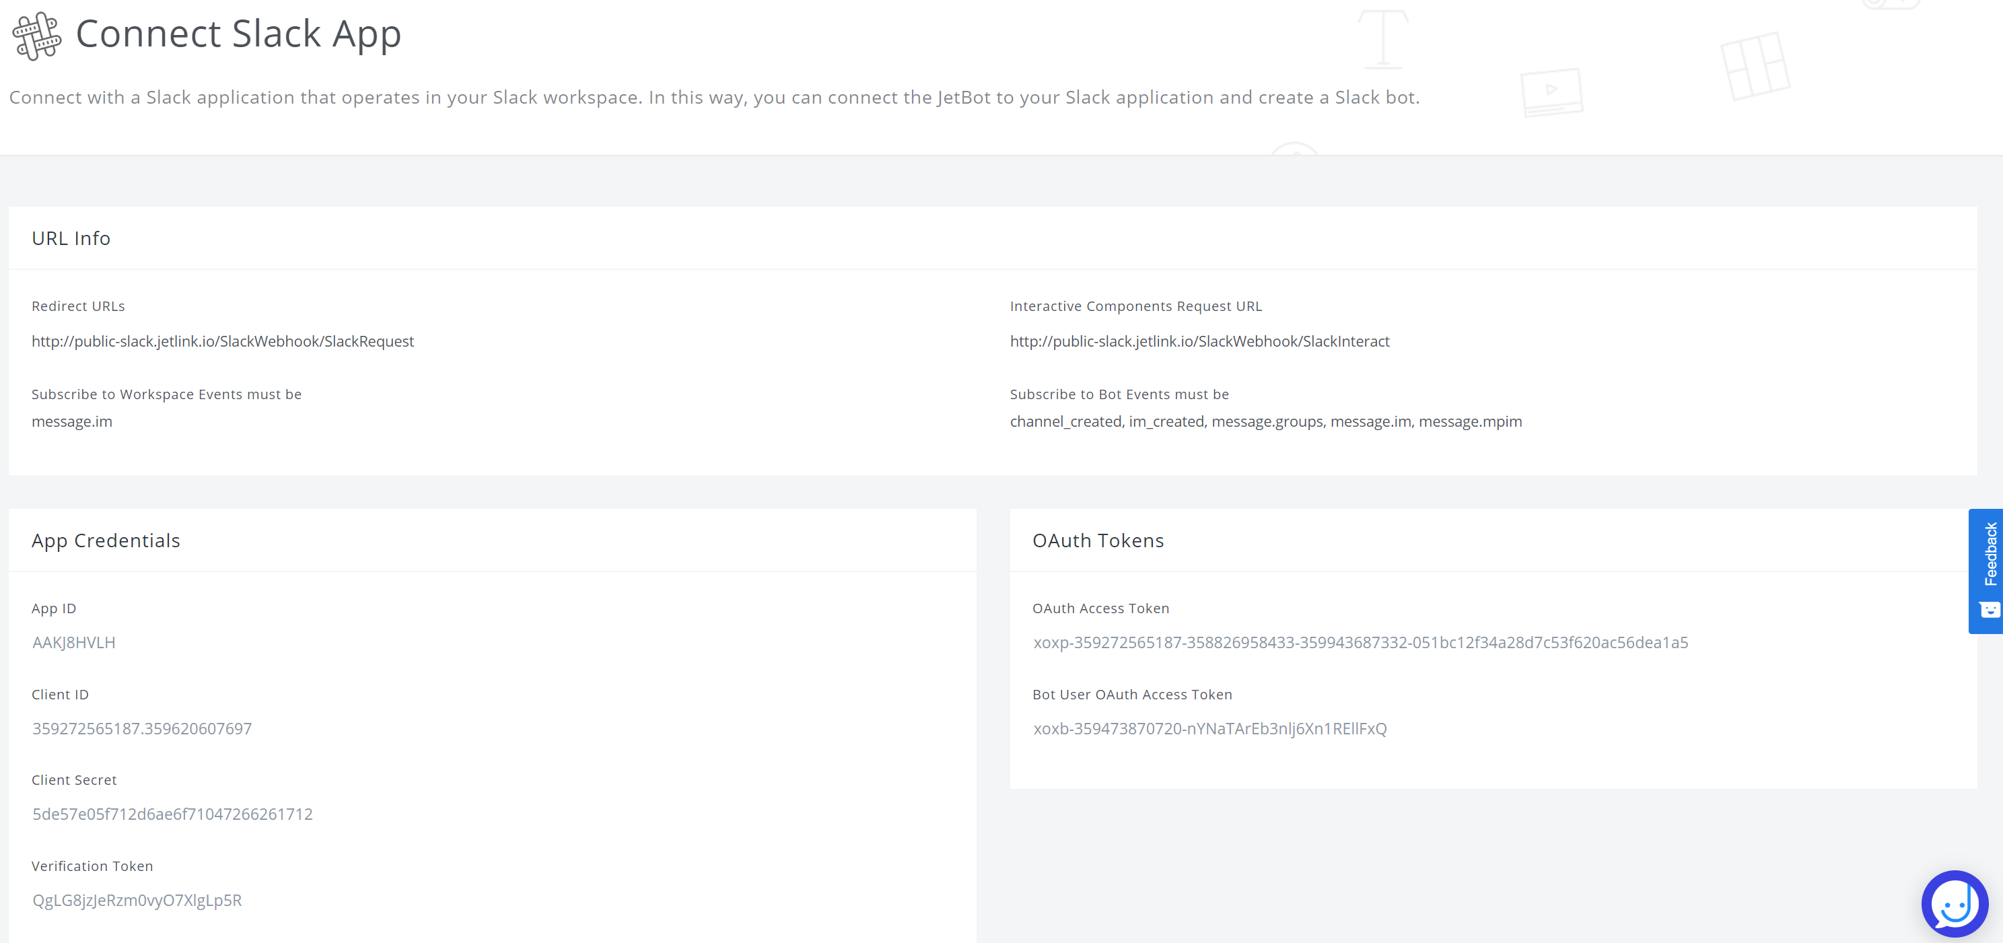The image size is (2003, 943).
Task: Click the Redirect URL SlackRequest link
Action: [x=222, y=341]
